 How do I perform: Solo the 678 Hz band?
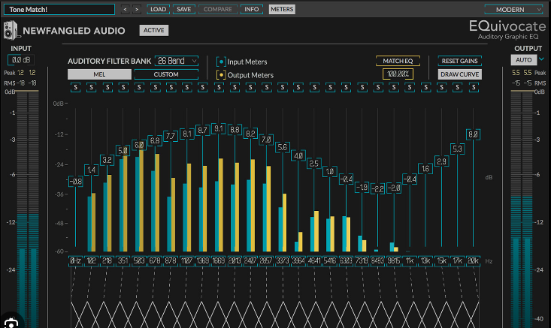point(156,87)
